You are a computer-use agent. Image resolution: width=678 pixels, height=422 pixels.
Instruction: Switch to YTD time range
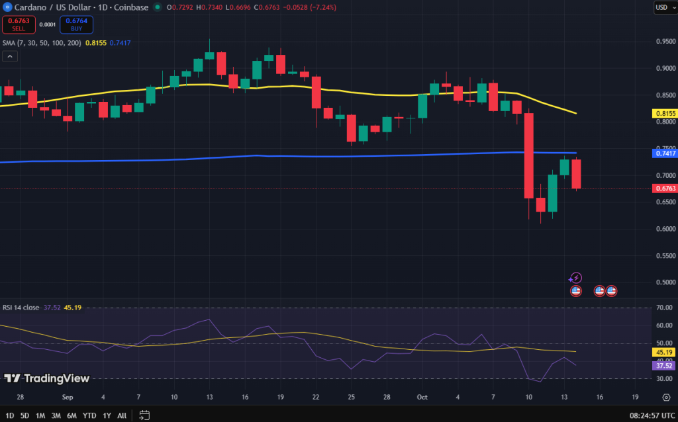click(88, 415)
